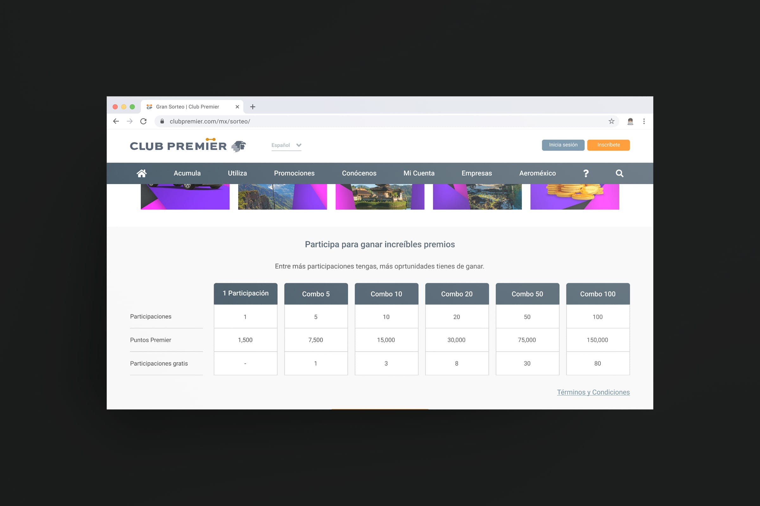Click the rocky coast prize thumbnail
760x506 pixels.
[x=477, y=196]
